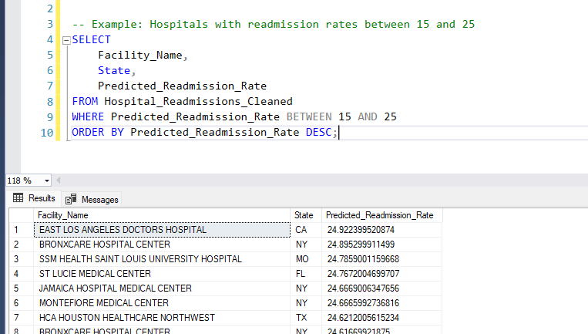Click the rate value 24.7859001159668
The height and width of the screenshot is (334, 588).
pyautogui.click(x=381, y=259)
